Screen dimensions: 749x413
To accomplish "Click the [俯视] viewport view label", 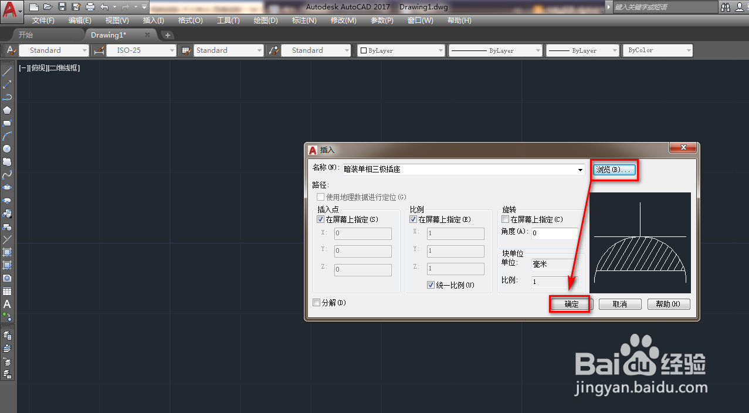I will [38, 68].
